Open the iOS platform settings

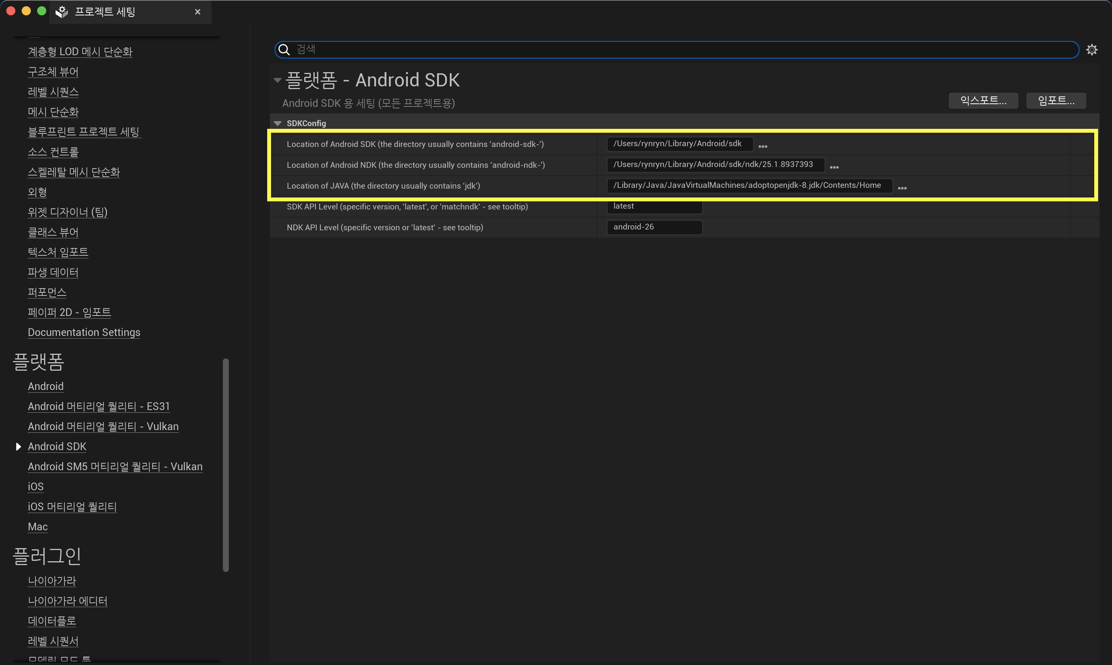coord(36,486)
